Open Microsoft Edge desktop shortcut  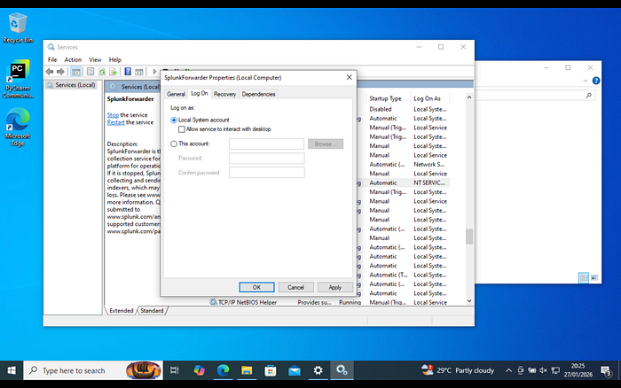point(18,127)
